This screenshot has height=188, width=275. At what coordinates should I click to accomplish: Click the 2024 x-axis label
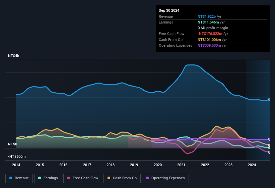pos(252,165)
